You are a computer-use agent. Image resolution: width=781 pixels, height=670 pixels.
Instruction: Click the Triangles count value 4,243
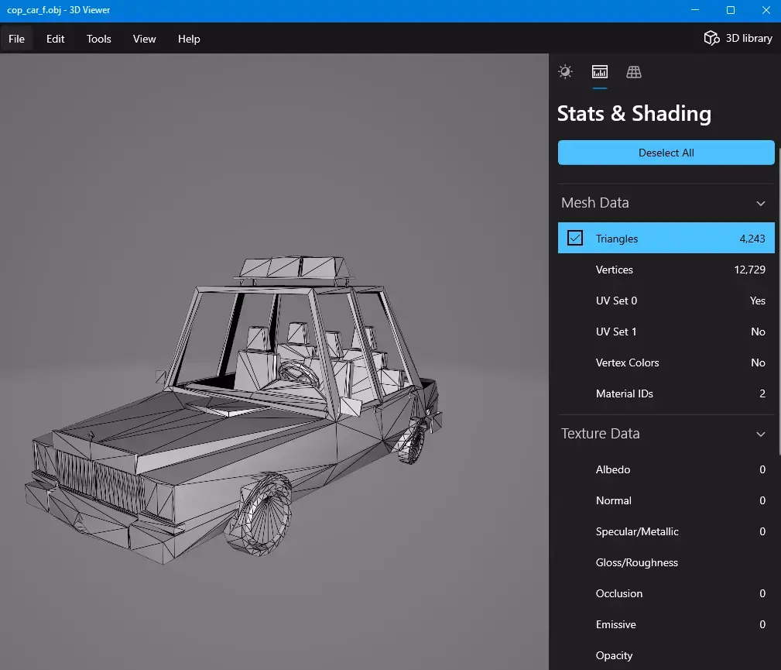(752, 239)
